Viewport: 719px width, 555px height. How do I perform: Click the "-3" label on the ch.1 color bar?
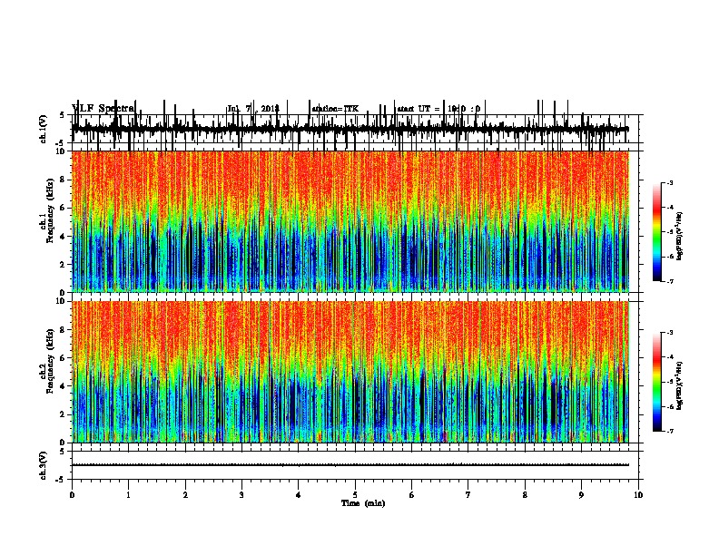click(x=670, y=183)
